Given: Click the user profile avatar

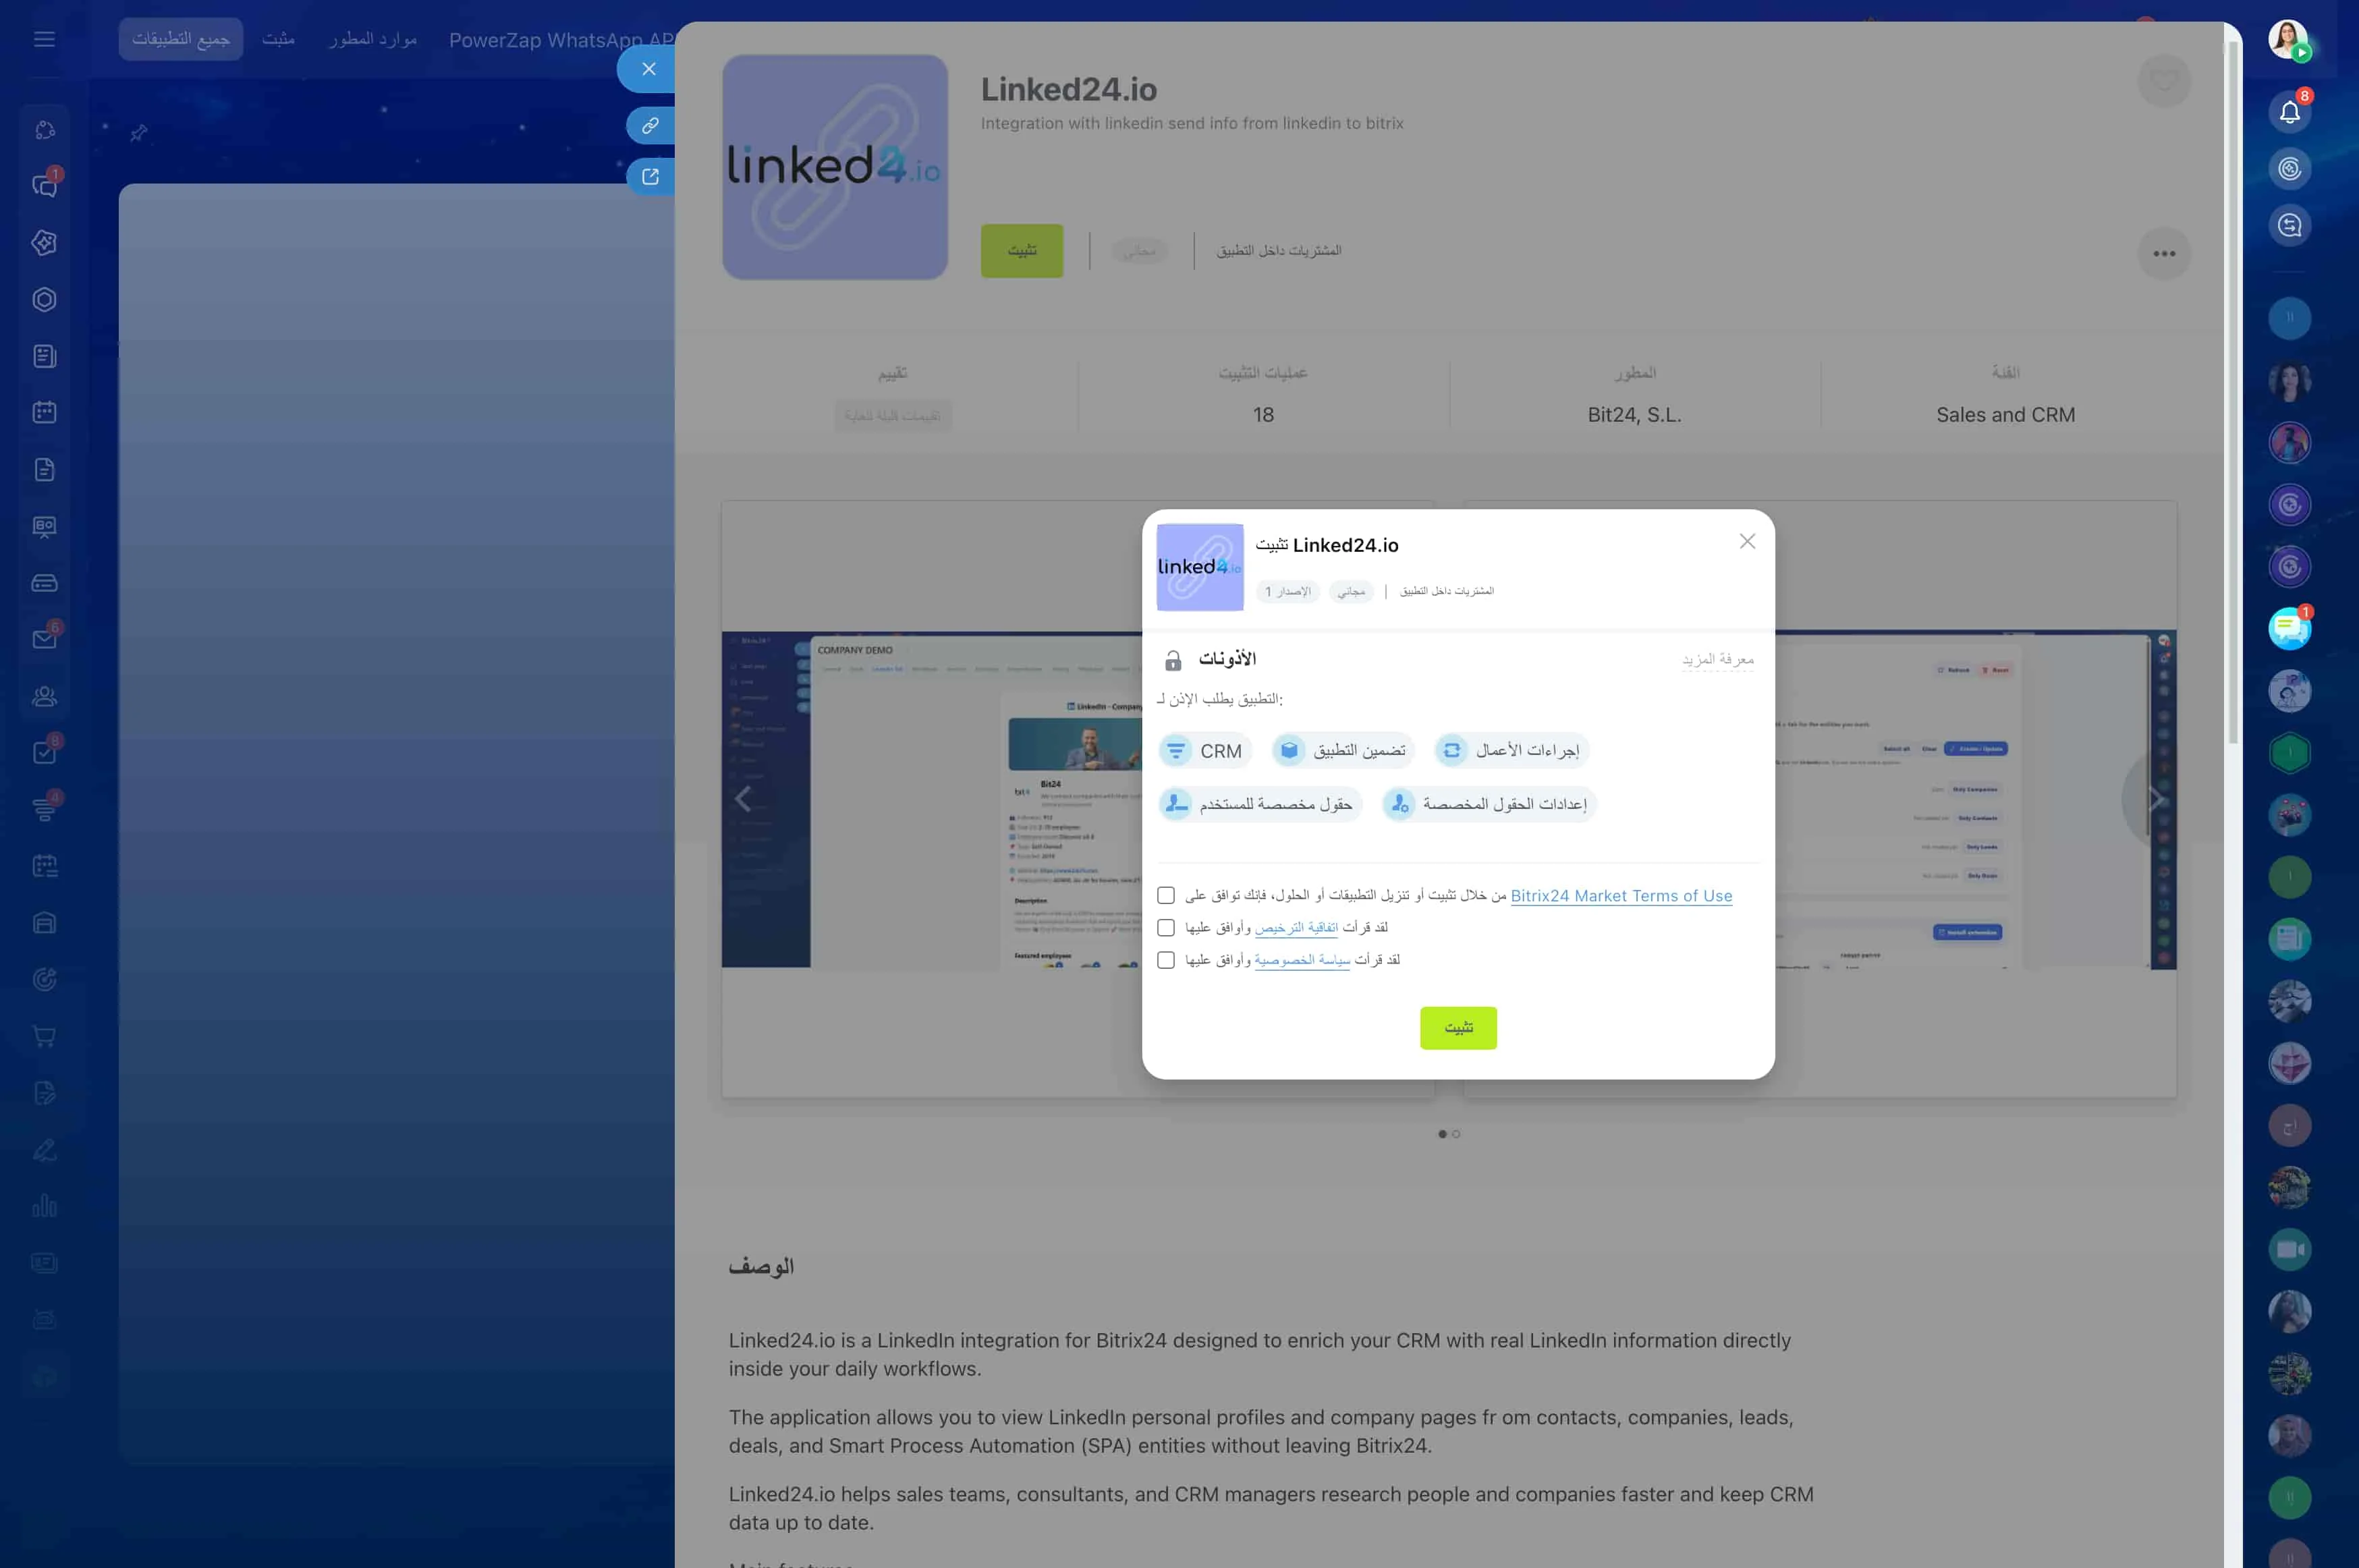Looking at the screenshot, I should pyautogui.click(x=2289, y=40).
